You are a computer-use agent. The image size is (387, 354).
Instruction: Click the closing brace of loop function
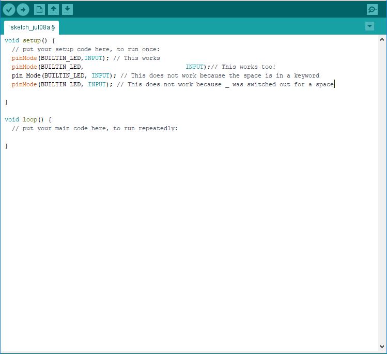(x=6, y=146)
